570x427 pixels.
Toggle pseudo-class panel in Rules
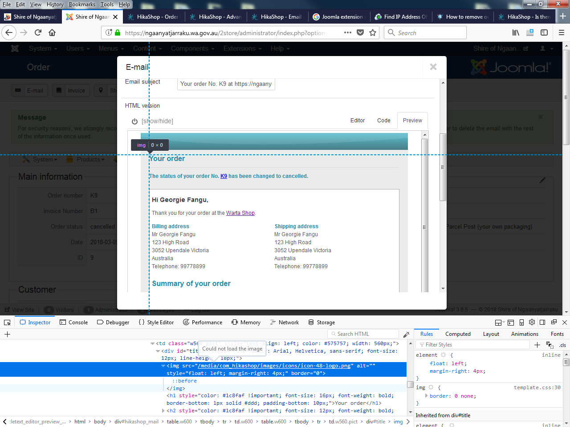(x=550, y=345)
